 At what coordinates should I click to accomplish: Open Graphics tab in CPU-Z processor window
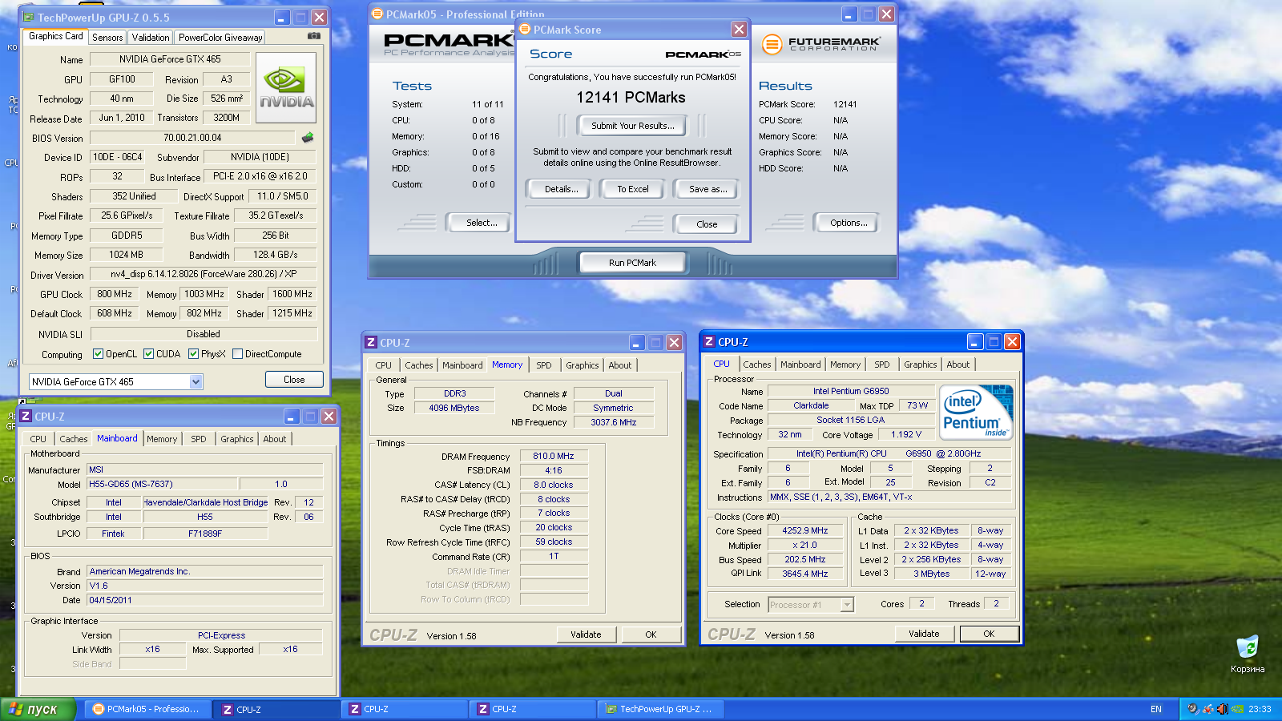pos(921,365)
